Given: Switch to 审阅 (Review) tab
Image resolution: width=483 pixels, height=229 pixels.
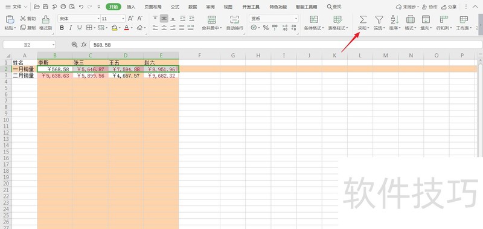Looking at the screenshot, I should tap(210, 7).
